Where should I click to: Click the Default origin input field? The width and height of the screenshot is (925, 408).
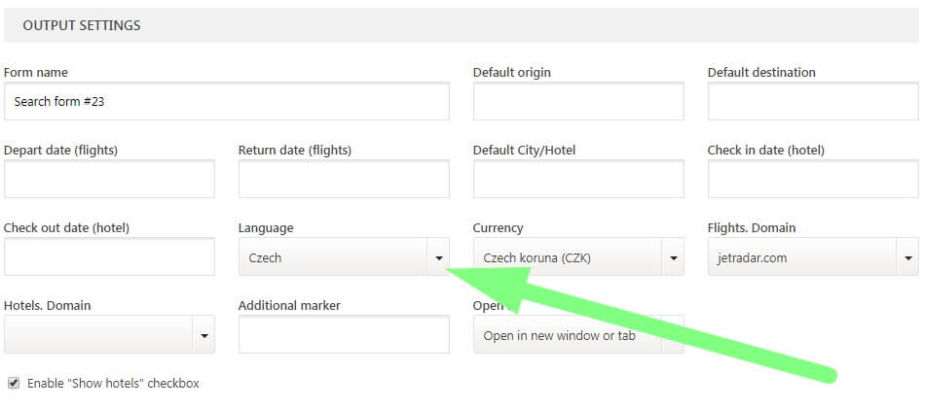coord(578,101)
